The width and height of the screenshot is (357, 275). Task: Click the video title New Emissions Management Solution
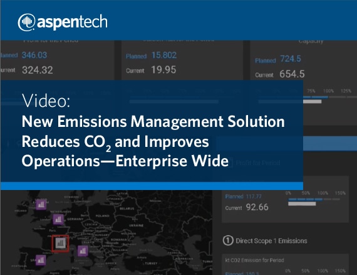(153, 141)
